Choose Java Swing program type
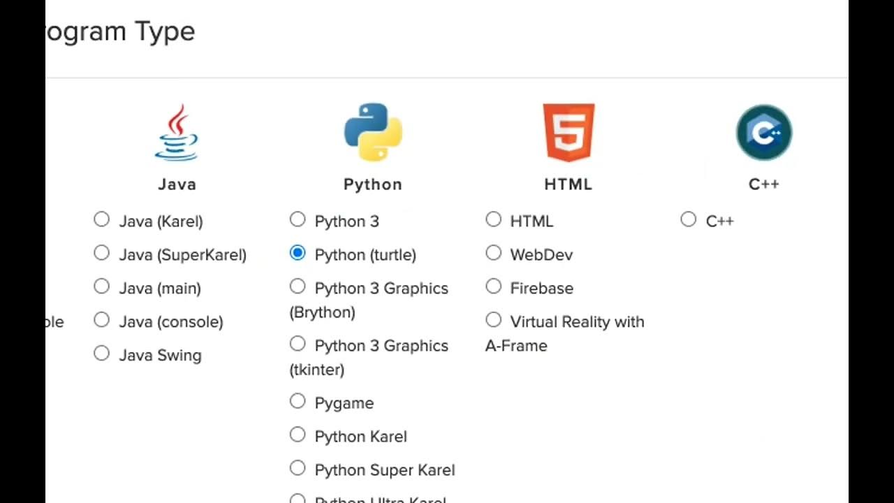The height and width of the screenshot is (503, 894). coord(102,354)
